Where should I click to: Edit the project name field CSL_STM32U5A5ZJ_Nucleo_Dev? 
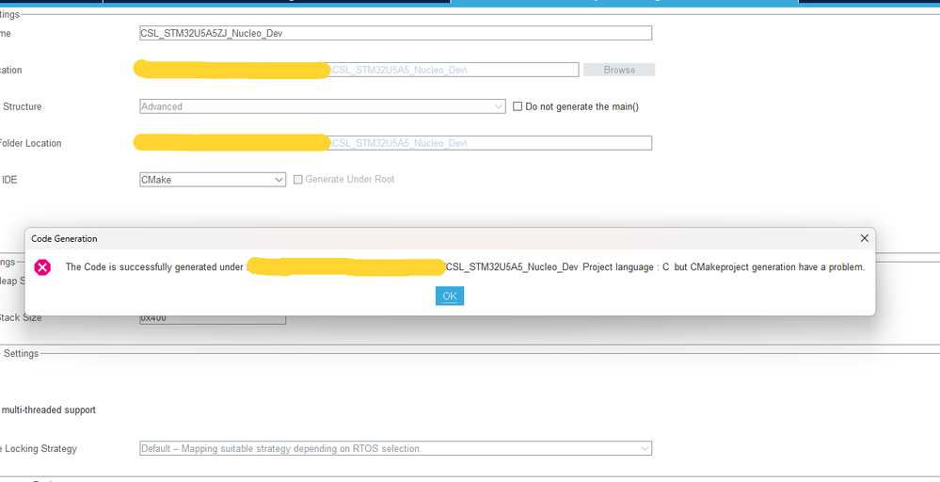coord(395,33)
